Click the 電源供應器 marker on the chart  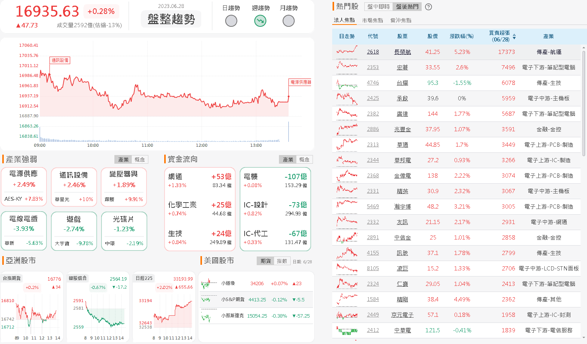(300, 82)
